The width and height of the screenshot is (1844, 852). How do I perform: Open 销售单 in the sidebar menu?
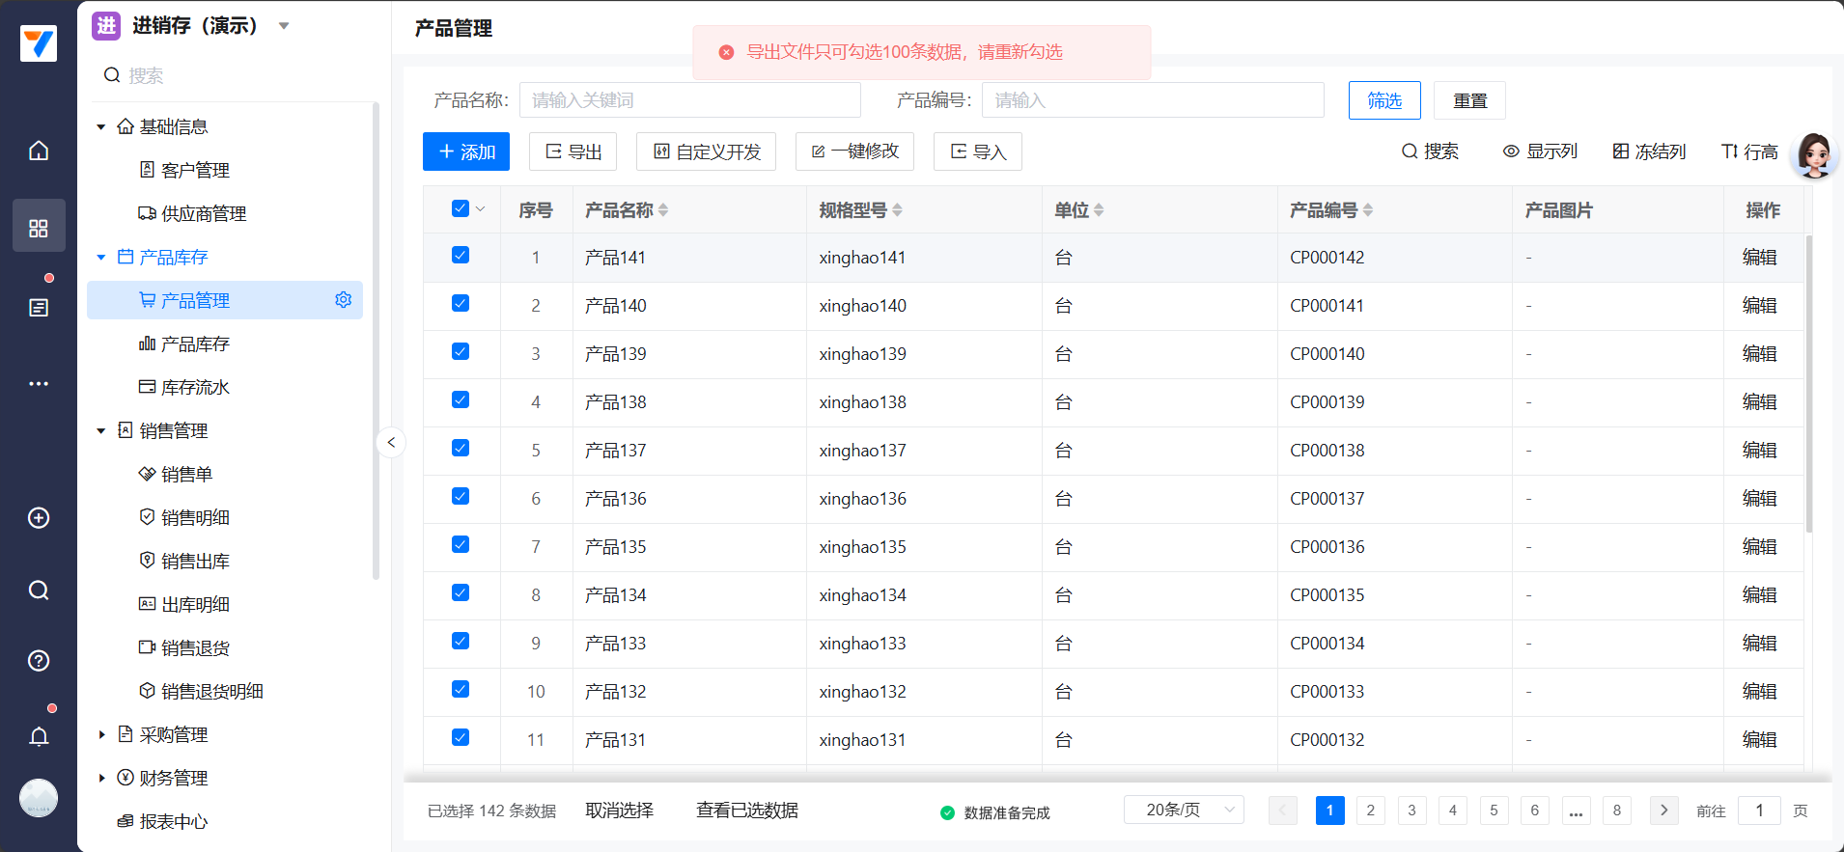186,475
